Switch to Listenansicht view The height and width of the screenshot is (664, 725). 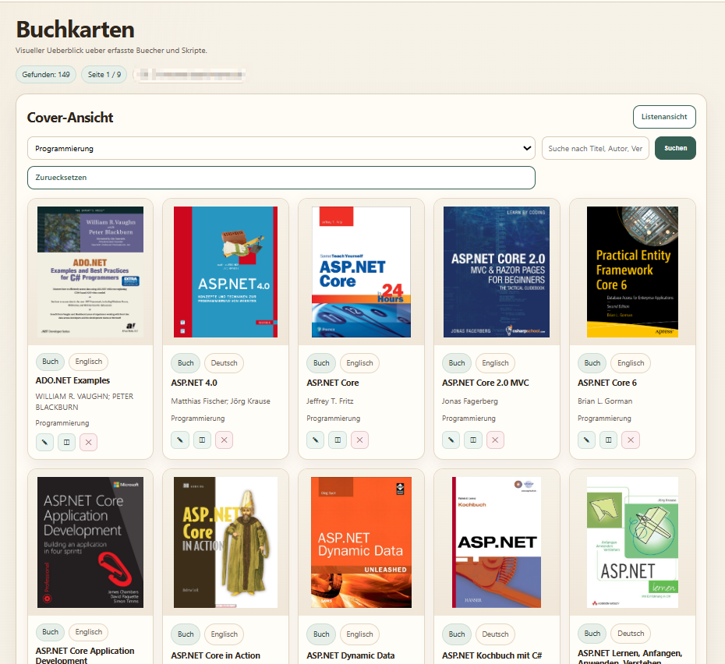click(663, 117)
